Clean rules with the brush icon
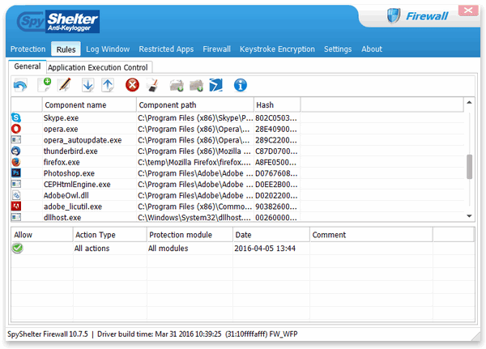The height and width of the screenshot is (349, 486). tap(152, 85)
